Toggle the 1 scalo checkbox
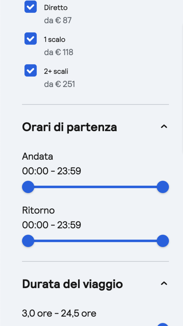This screenshot has height=326, width=183. (30, 39)
